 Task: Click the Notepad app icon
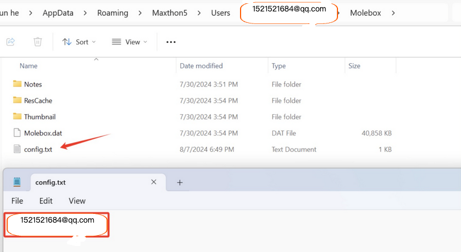[x=17, y=182]
